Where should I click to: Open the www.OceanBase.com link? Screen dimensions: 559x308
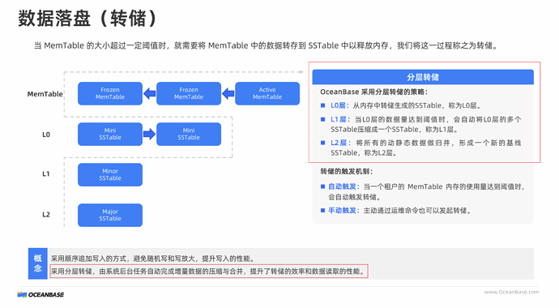pyautogui.click(x=511, y=292)
